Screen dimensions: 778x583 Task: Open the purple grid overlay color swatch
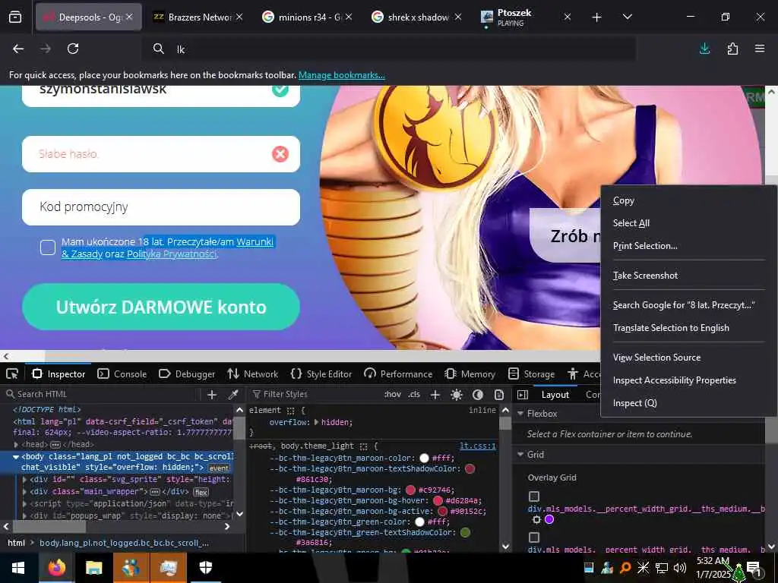tap(549, 519)
